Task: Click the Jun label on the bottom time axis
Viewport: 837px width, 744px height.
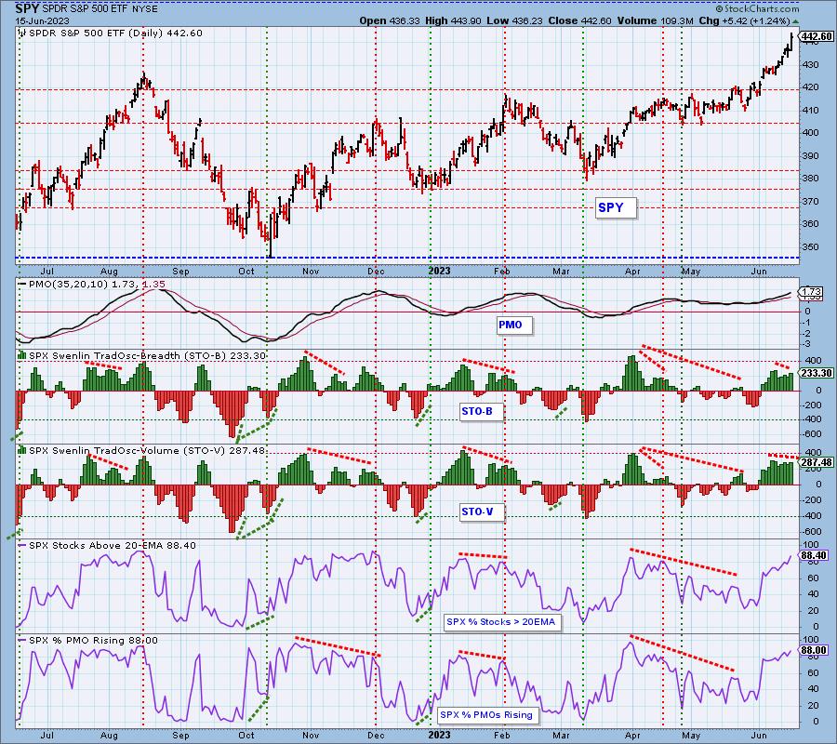Action: pos(759,735)
